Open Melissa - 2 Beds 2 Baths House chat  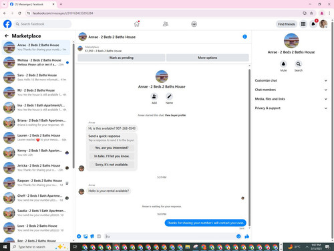pos(36,62)
